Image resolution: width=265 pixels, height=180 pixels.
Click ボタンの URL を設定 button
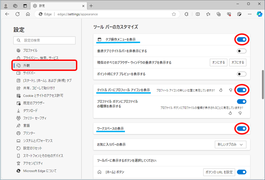219,172
